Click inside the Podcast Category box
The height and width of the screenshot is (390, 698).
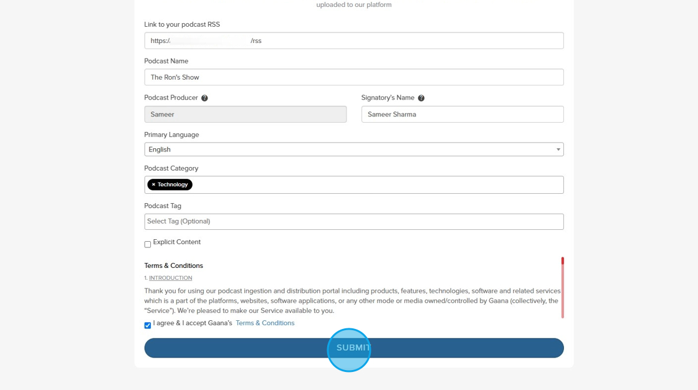[x=354, y=185]
